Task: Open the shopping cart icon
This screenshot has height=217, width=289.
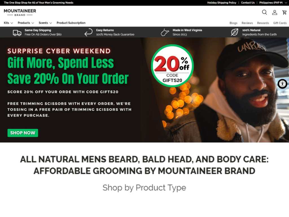Action: (x=284, y=12)
